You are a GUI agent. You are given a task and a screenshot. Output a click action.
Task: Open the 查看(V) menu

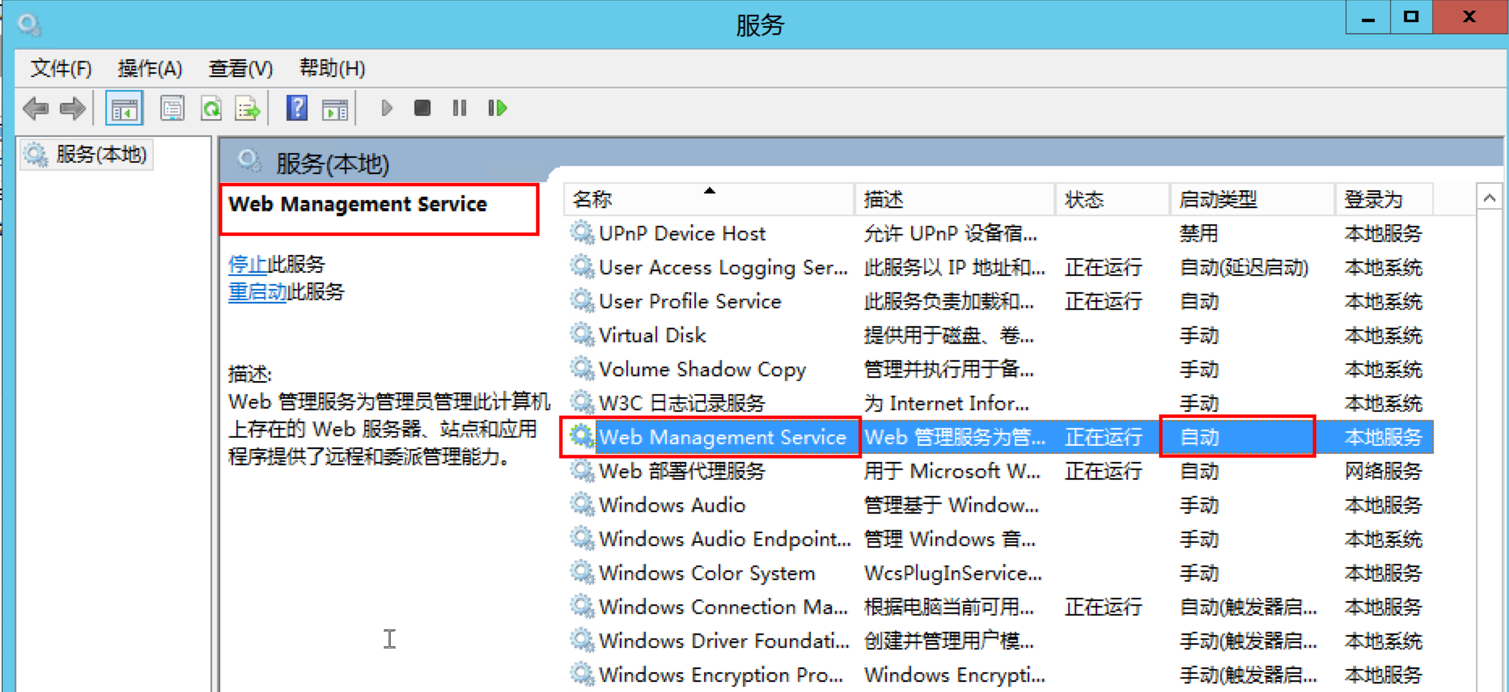point(241,69)
